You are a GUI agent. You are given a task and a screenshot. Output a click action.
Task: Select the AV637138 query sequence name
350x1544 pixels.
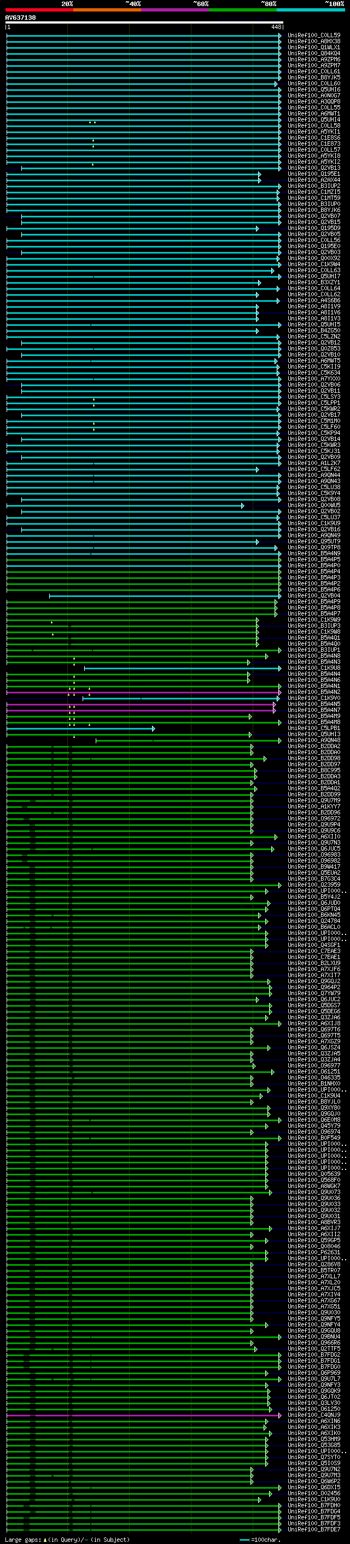click(x=20, y=18)
